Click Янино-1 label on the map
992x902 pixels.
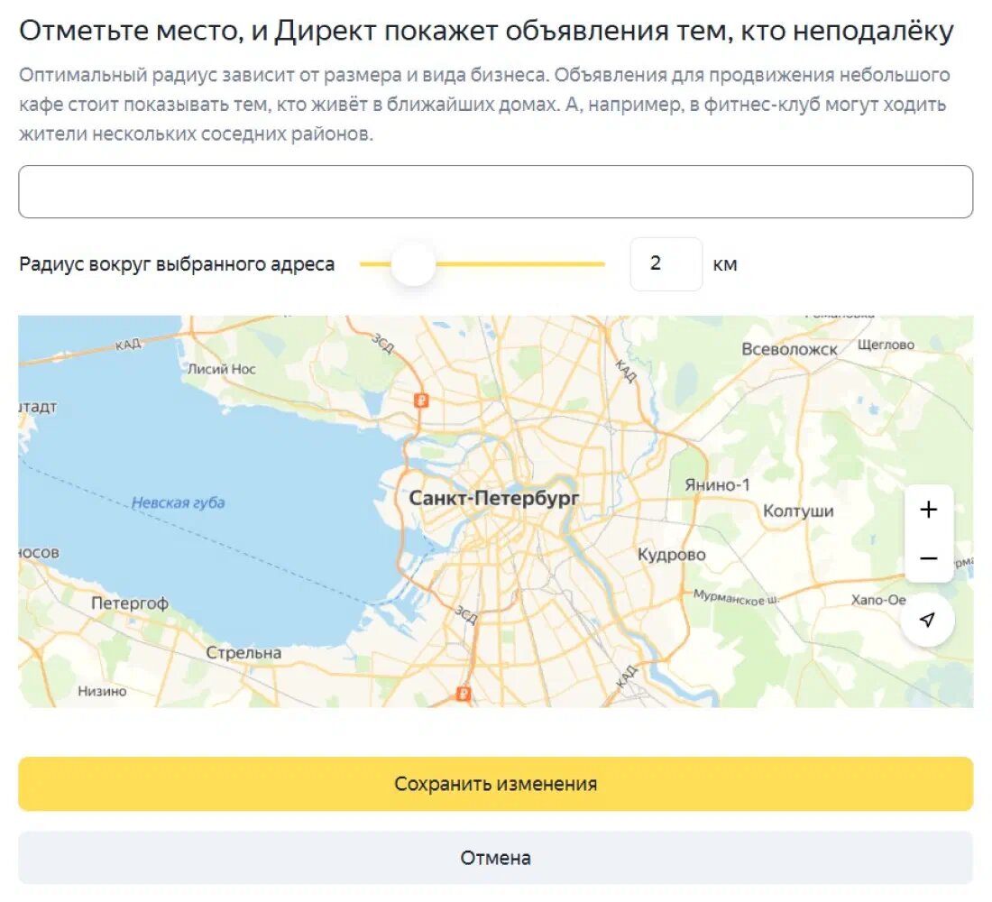coord(718,485)
